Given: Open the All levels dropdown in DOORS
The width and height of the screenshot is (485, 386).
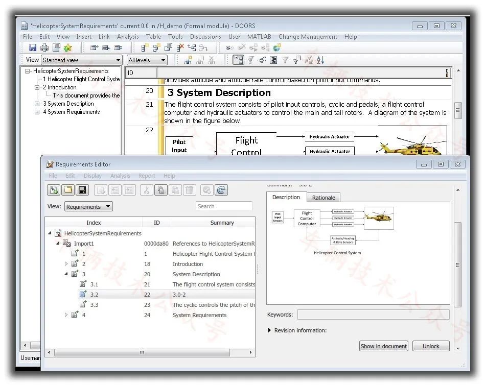Looking at the screenshot, I should tap(147, 60).
